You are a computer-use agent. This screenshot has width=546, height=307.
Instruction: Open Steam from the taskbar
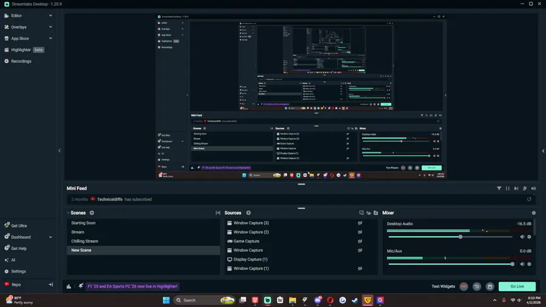pyautogui.click(x=355, y=300)
